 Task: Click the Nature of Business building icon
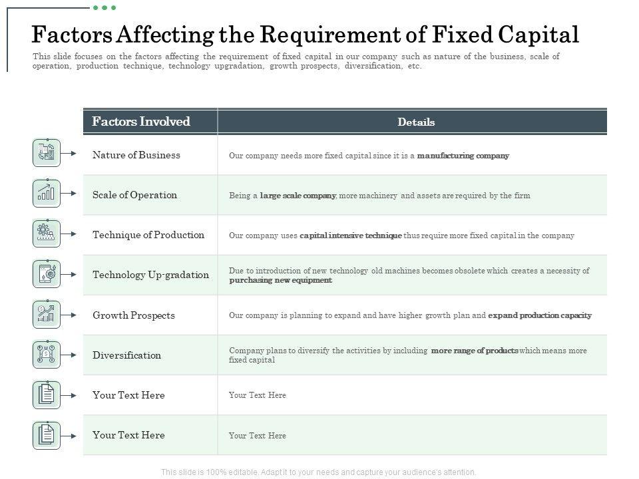47,153
